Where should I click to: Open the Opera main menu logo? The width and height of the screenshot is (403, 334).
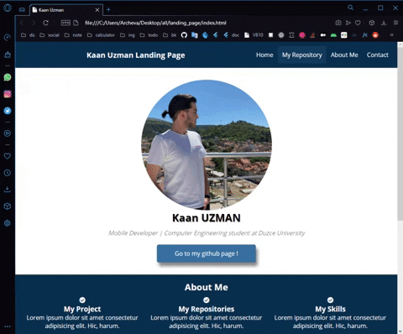coord(8,8)
